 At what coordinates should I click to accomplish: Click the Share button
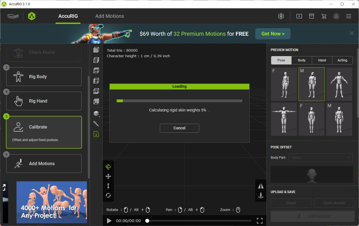tap(291, 203)
